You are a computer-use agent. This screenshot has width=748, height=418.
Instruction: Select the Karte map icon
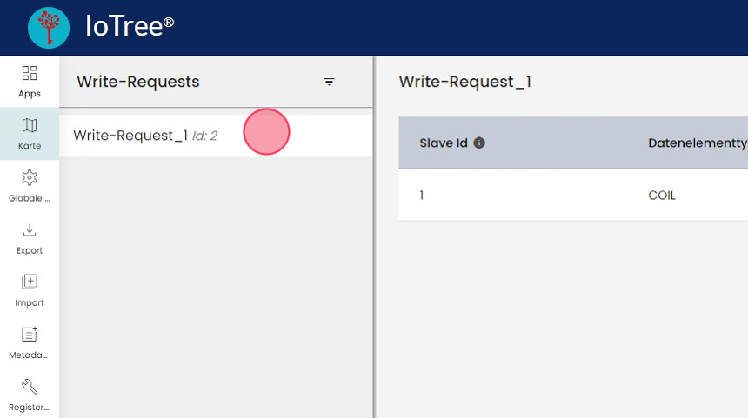point(30,126)
